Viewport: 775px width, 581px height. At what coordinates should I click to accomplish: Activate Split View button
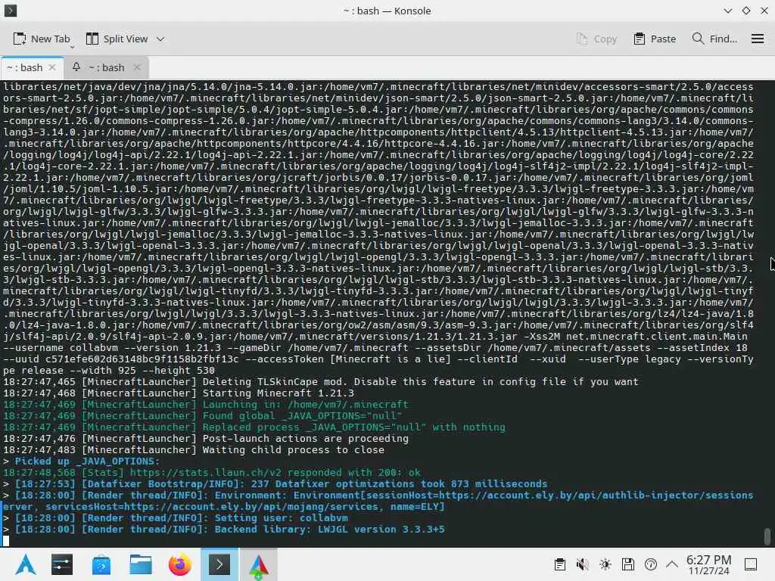pyautogui.click(x=117, y=39)
